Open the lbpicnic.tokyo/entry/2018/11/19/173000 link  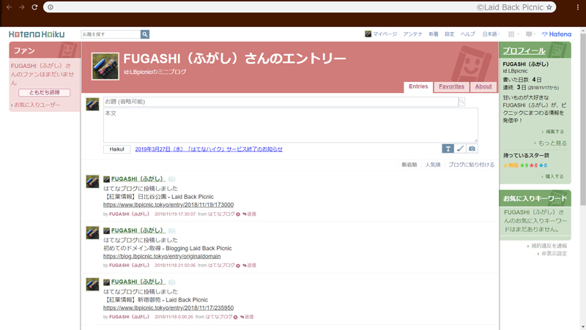168,205
